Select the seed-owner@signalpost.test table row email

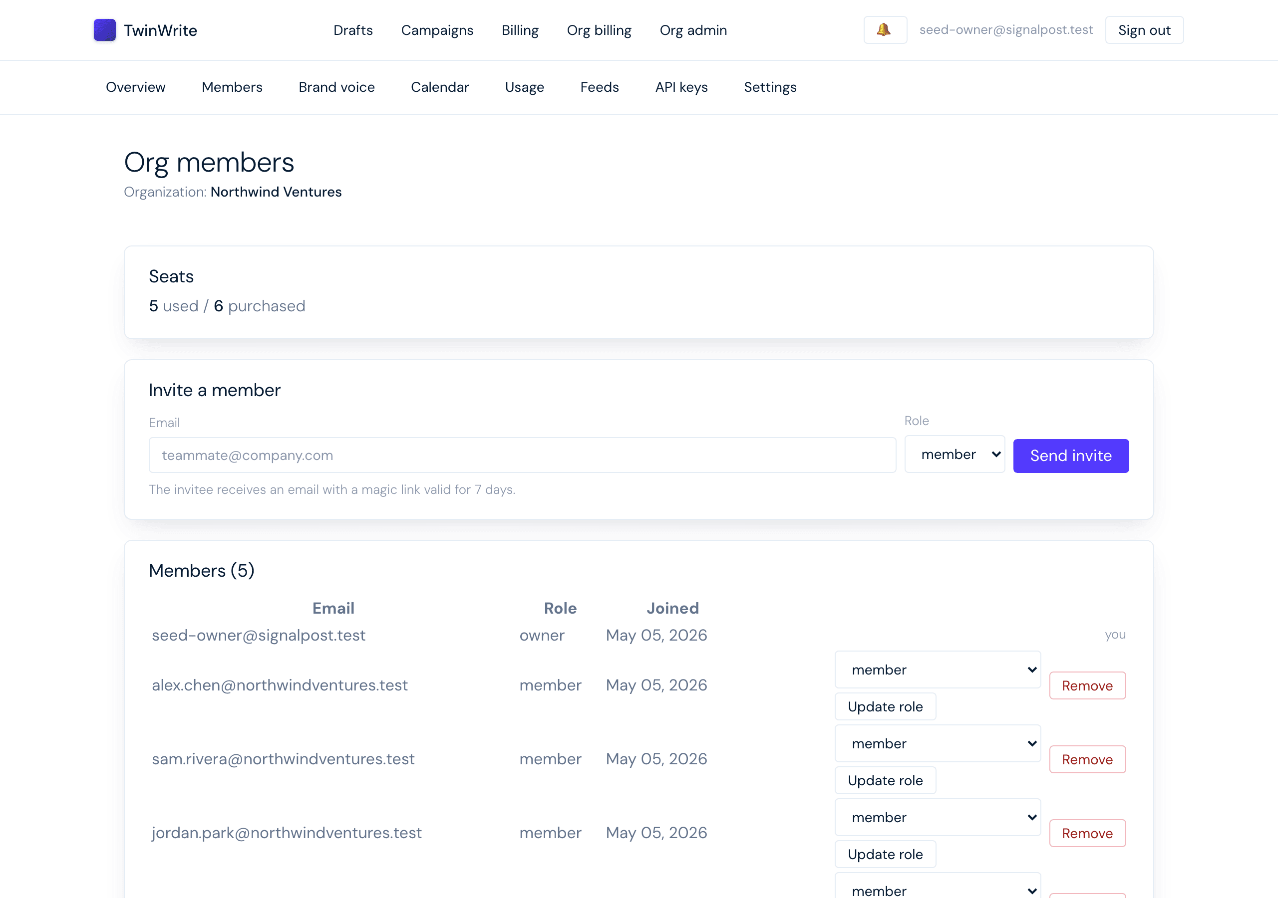click(258, 635)
